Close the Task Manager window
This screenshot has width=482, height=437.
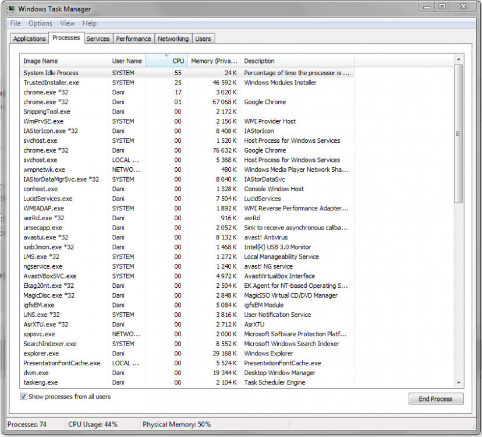point(463,7)
